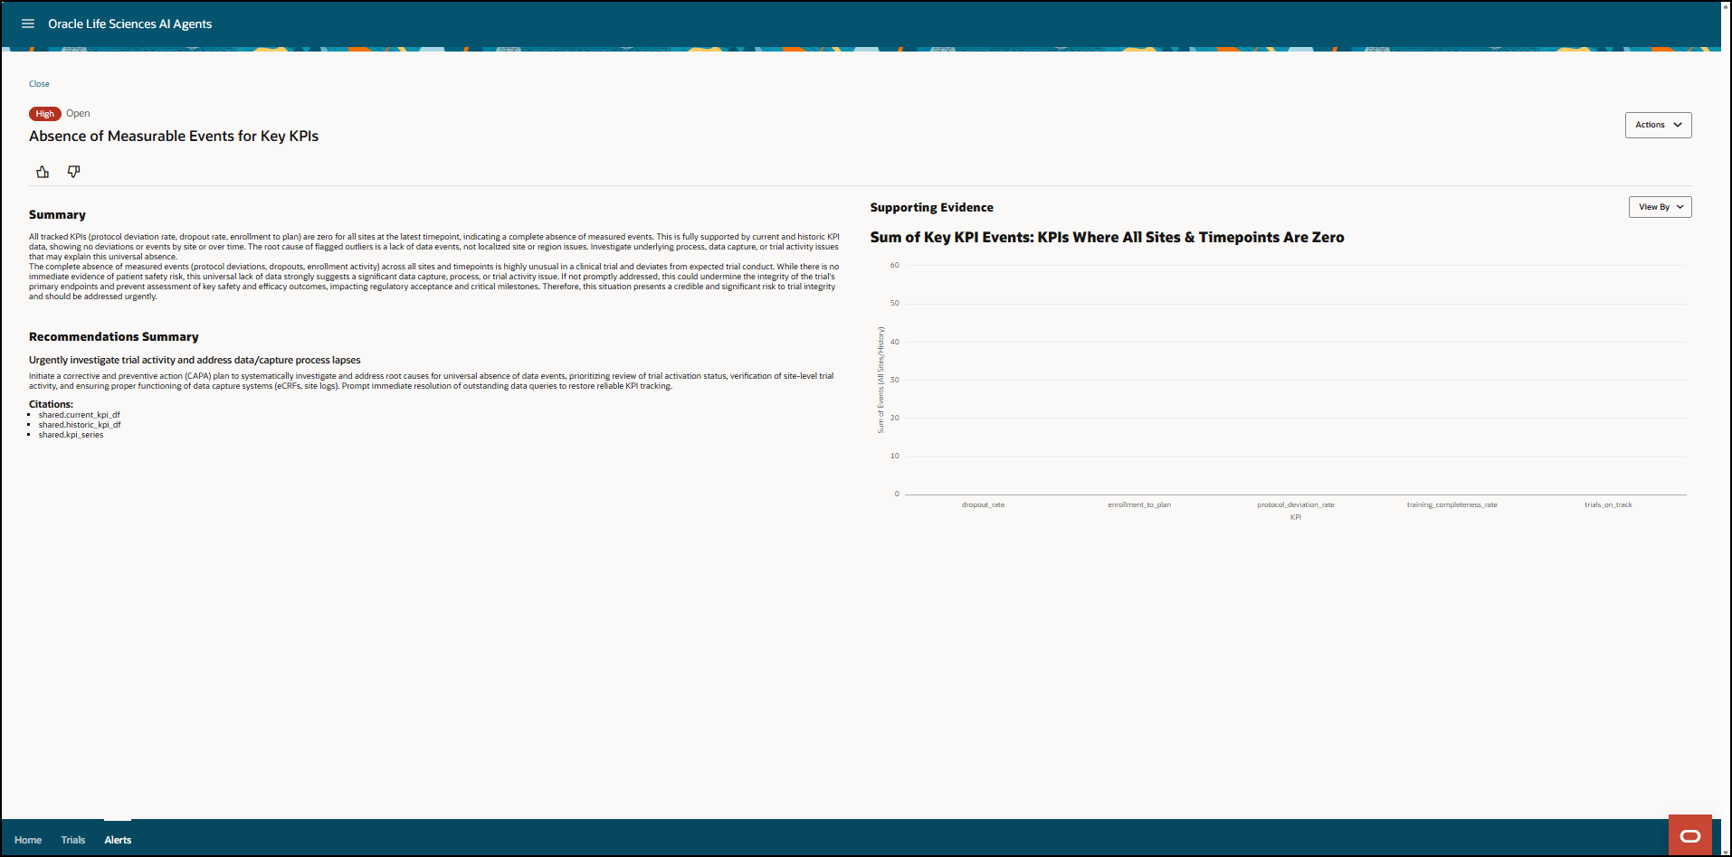Open the Oracle assistant chat icon
This screenshot has width=1732, height=857.
coord(1689,835)
